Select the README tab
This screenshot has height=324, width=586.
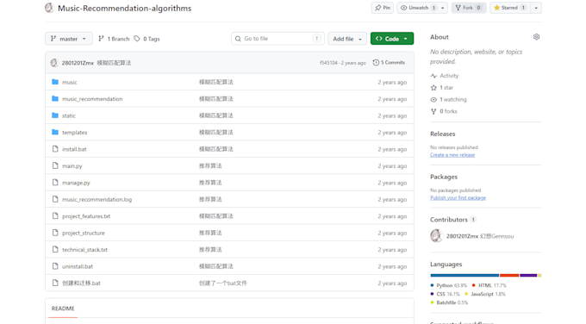pyautogui.click(x=63, y=308)
